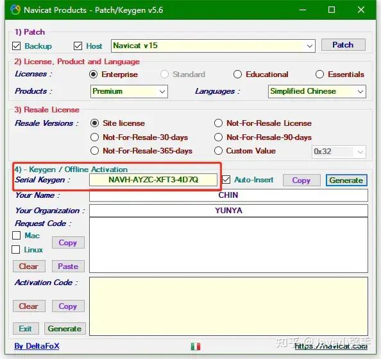This screenshot has height=359, width=381.
Task: Open the By DeltaFoX link
Action: tap(37, 346)
